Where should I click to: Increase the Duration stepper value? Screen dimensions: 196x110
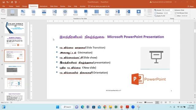pyautogui.click(x=171, y=12)
